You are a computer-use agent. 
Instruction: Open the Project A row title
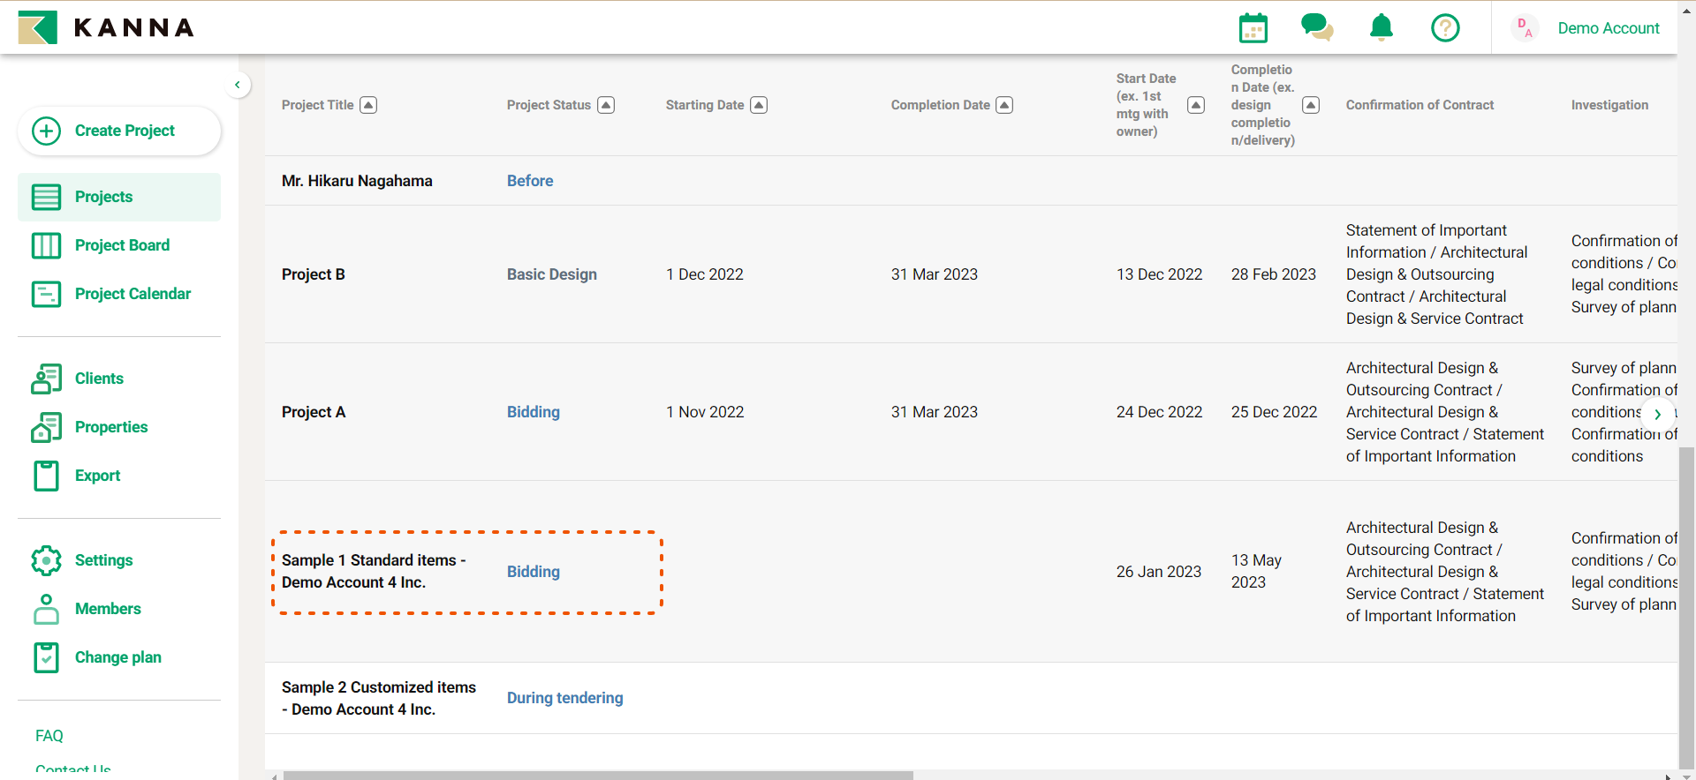(314, 412)
